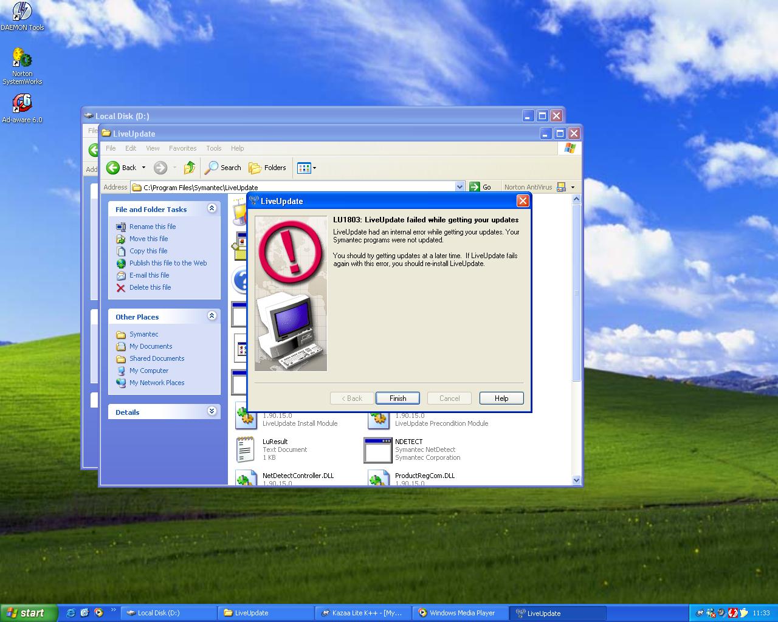Launch Windows Media Player from Quick Launch
This screenshot has height=622, width=778.
98,613
